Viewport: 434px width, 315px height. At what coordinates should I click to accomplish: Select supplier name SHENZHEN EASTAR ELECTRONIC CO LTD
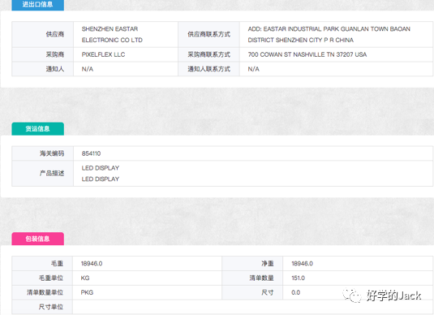click(x=112, y=34)
